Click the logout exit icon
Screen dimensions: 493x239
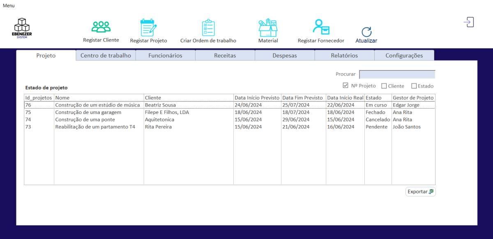click(x=469, y=22)
